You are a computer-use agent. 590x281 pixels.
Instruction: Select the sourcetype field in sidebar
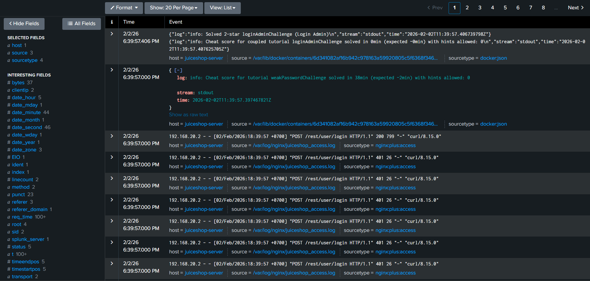point(25,60)
